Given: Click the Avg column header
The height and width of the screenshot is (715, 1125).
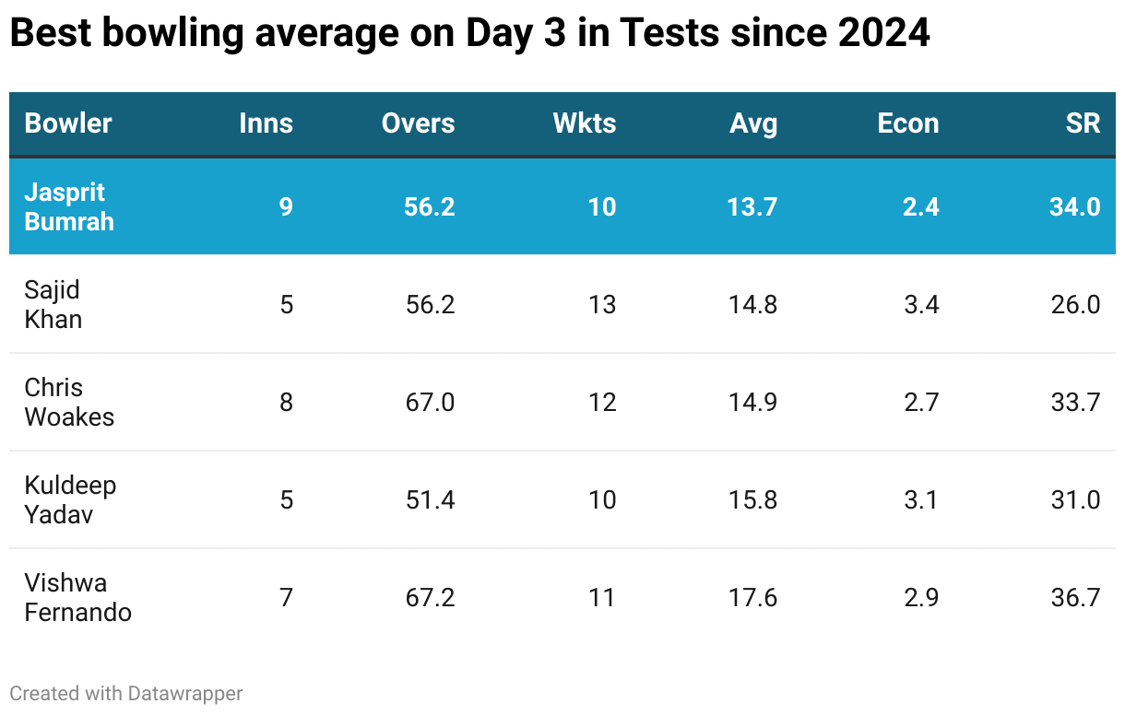Looking at the screenshot, I should [753, 123].
